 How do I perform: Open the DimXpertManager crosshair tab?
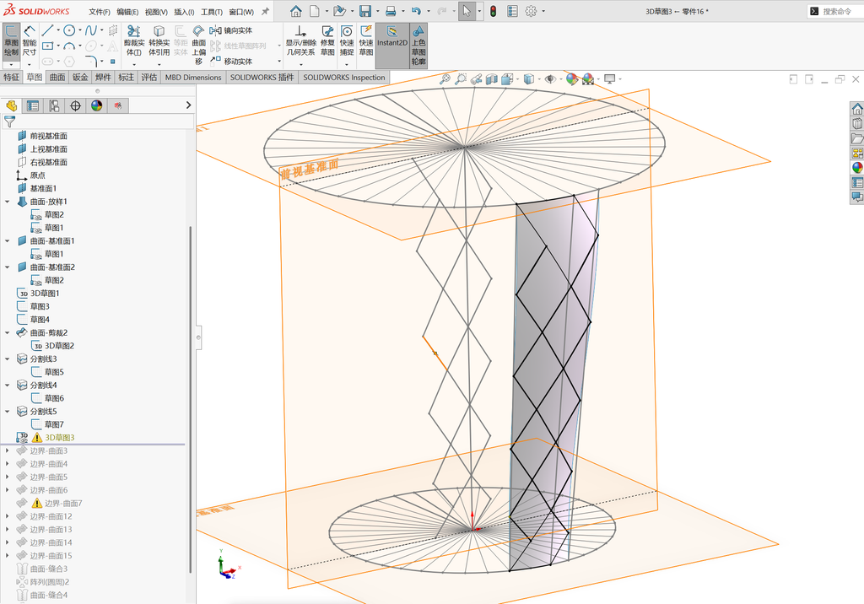click(75, 105)
